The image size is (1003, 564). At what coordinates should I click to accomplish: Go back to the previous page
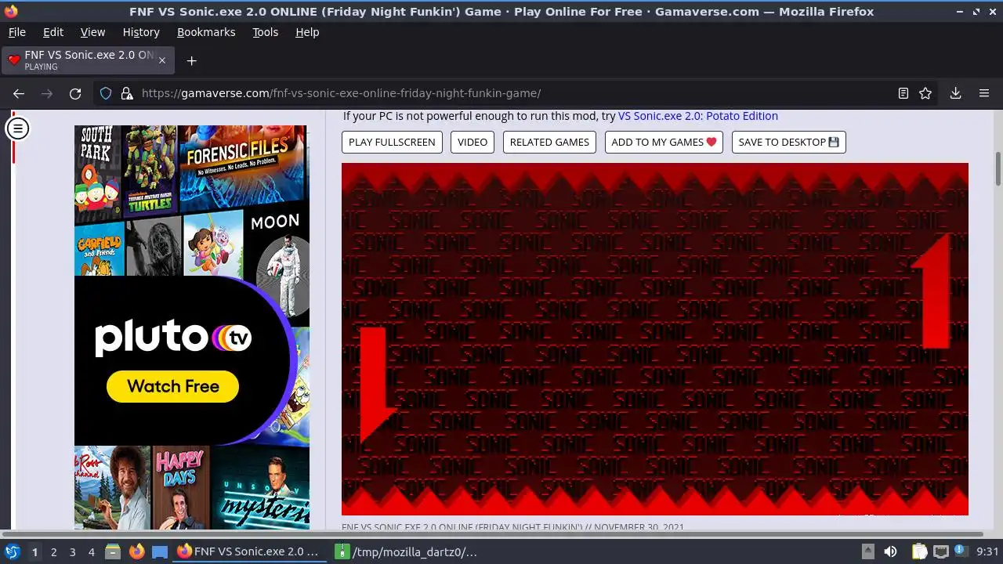(x=19, y=93)
